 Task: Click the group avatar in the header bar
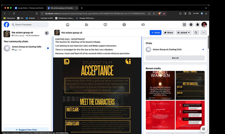pyautogui.click(x=57, y=33)
